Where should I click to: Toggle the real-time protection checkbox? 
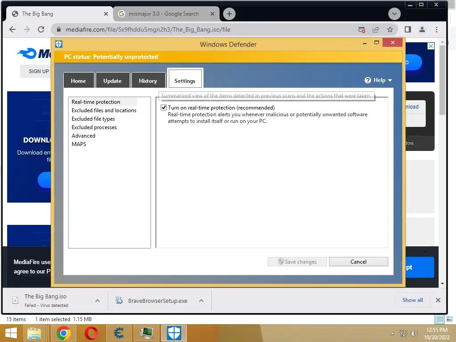[x=164, y=108]
